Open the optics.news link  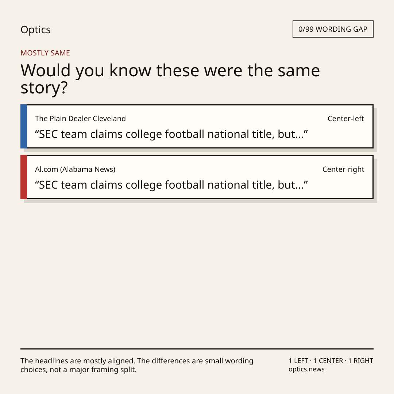tap(306, 369)
